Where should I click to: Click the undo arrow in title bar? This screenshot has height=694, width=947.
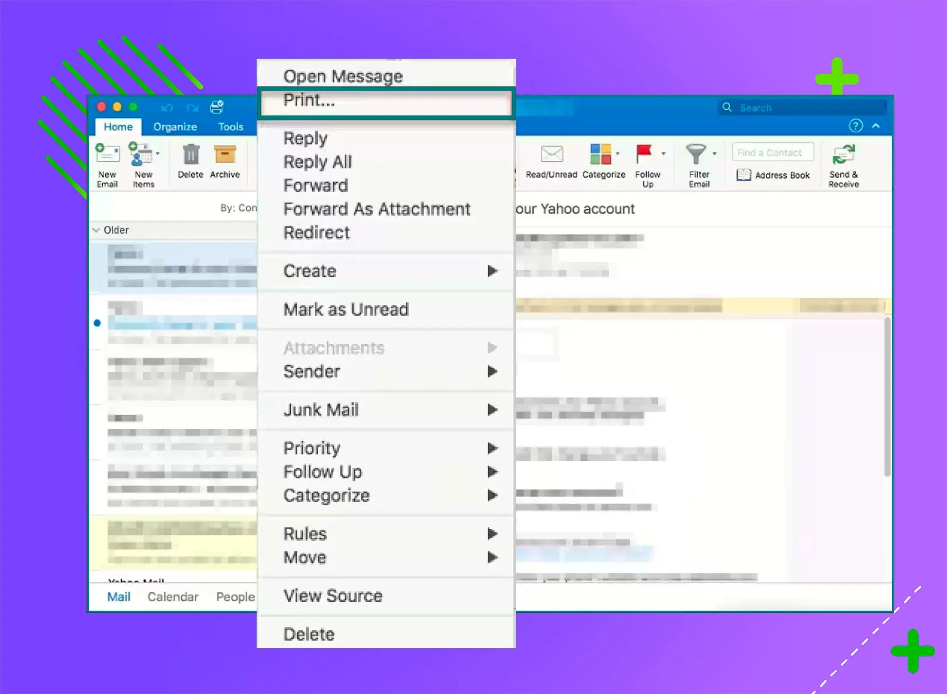coord(167,108)
